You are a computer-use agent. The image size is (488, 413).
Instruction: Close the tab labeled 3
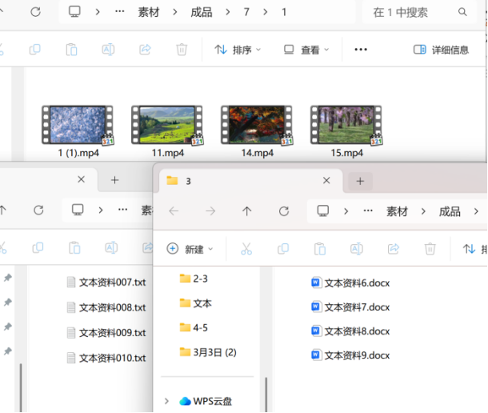click(x=326, y=181)
